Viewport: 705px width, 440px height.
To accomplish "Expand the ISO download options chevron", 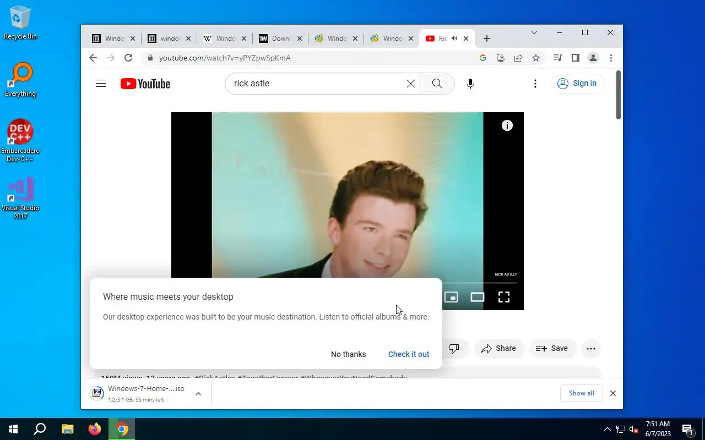I will pos(198,393).
